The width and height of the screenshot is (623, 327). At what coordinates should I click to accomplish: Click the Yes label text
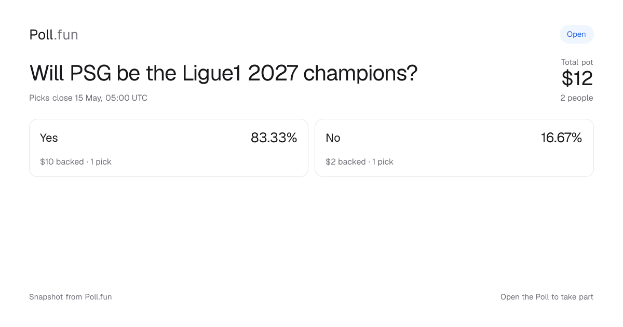[x=49, y=138]
